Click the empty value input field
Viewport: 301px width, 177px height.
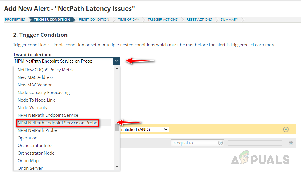pos(255,143)
